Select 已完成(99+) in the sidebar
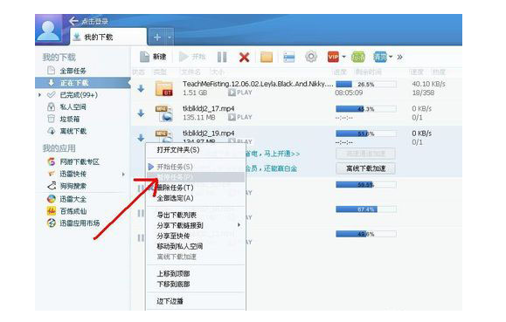This screenshot has height=322, width=506. (x=79, y=95)
